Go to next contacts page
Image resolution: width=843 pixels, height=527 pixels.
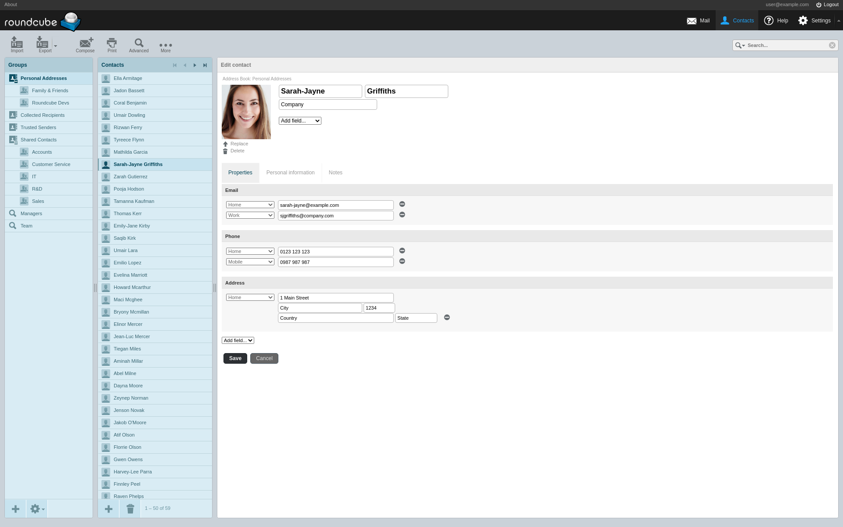point(195,65)
